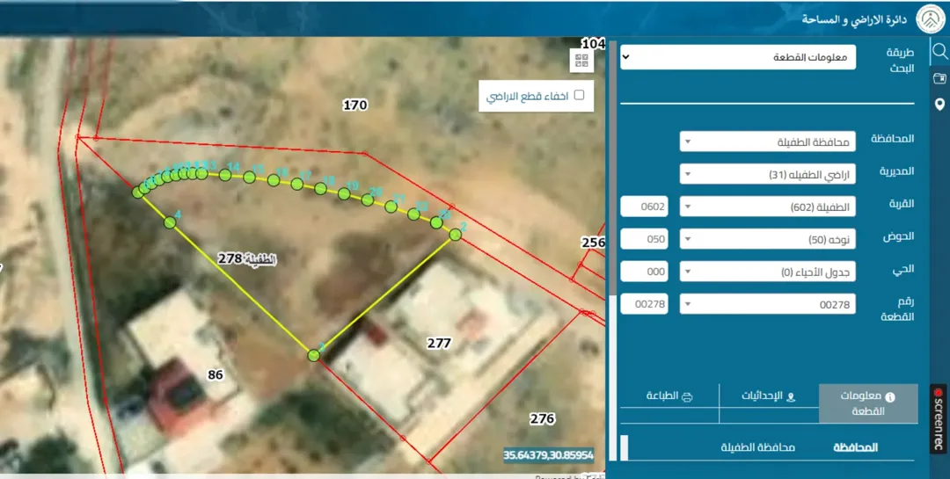This screenshot has height=479, width=950.
Task: Open the map layers icon in sidebar
Action: pyautogui.click(x=939, y=78)
